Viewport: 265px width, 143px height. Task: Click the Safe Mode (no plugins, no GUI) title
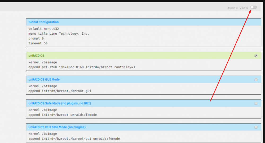(60, 103)
